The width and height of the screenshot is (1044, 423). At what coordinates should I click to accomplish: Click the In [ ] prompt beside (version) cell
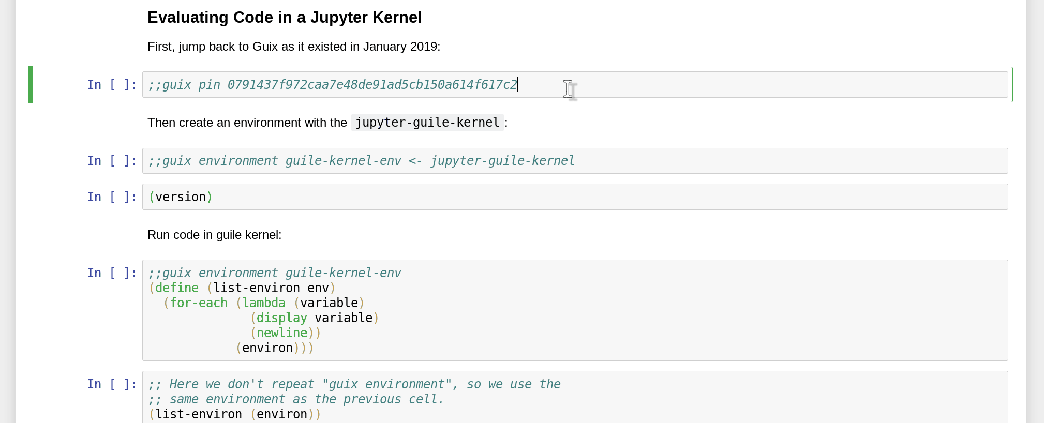pos(112,197)
